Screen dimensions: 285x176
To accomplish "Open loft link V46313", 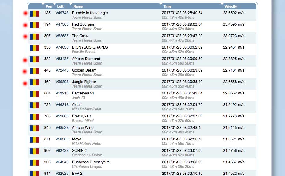I will tap(62, 105).
